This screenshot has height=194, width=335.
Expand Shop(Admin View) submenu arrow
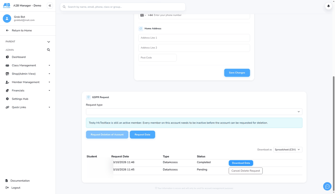(x=49, y=74)
